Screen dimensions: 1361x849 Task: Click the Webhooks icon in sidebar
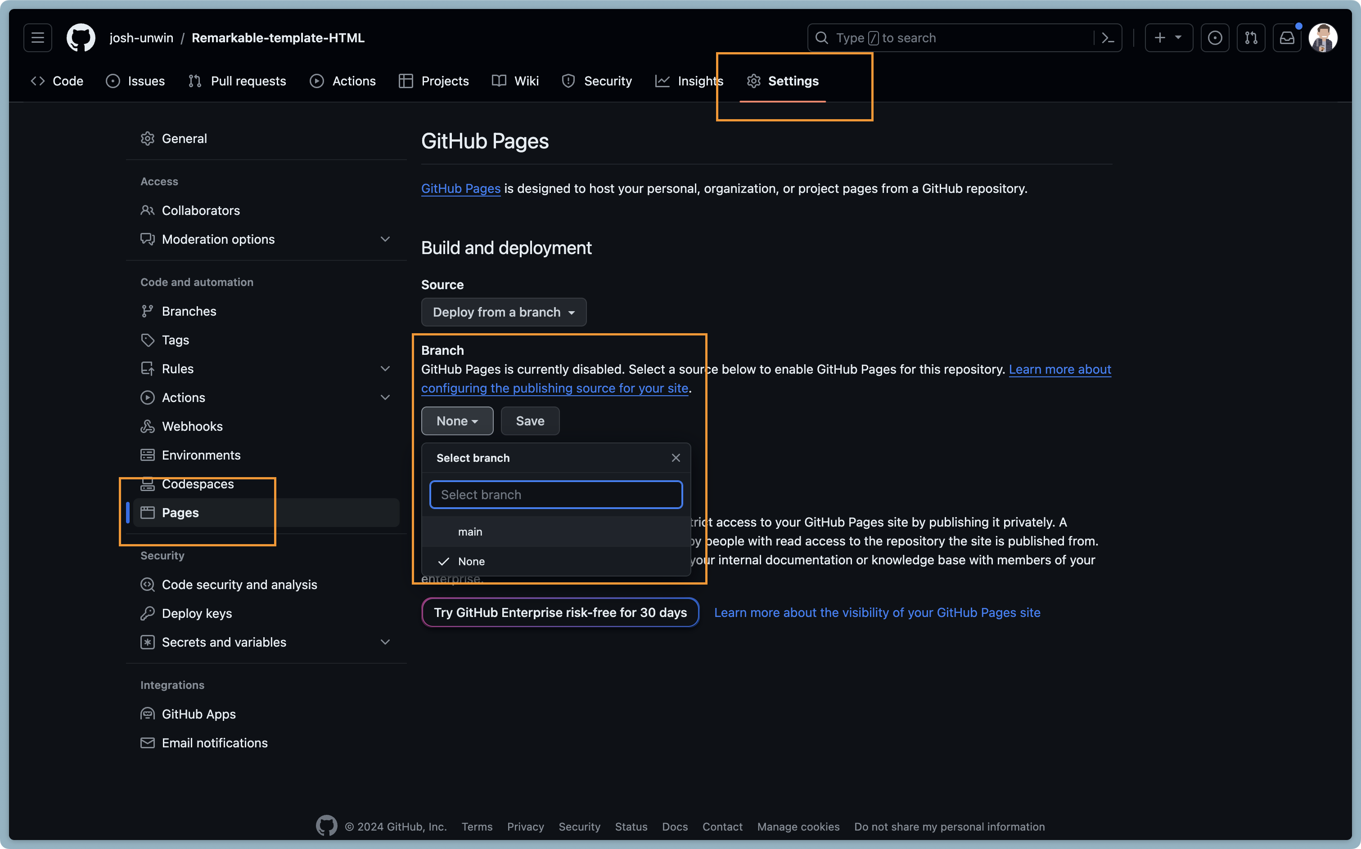[147, 426]
